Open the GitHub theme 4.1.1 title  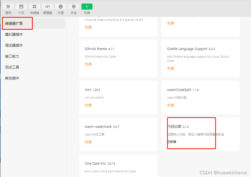click(x=100, y=49)
